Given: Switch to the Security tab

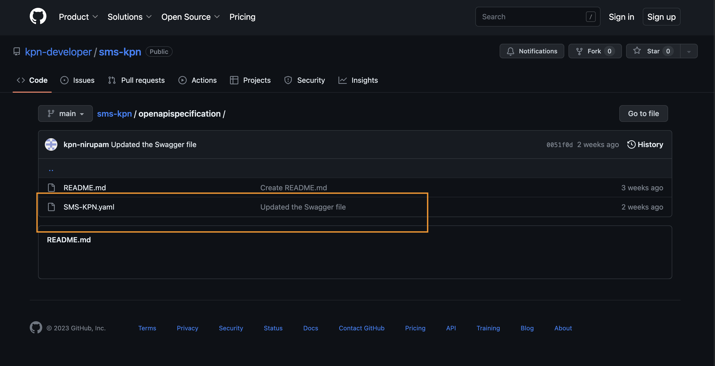Looking at the screenshot, I should [x=305, y=80].
